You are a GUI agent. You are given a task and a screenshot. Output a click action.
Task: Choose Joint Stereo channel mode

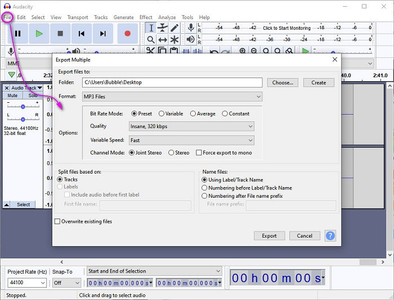(145, 152)
